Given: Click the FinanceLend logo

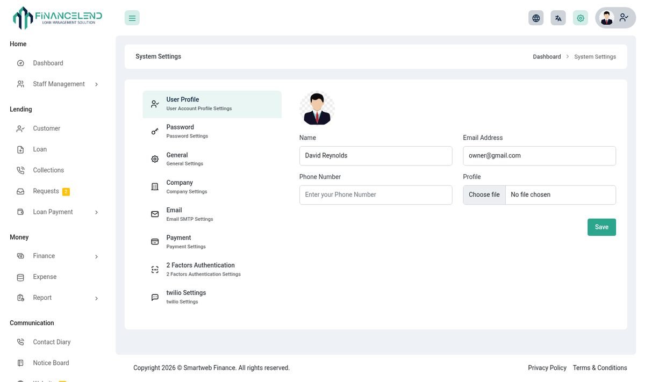Looking at the screenshot, I should coord(58,18).
